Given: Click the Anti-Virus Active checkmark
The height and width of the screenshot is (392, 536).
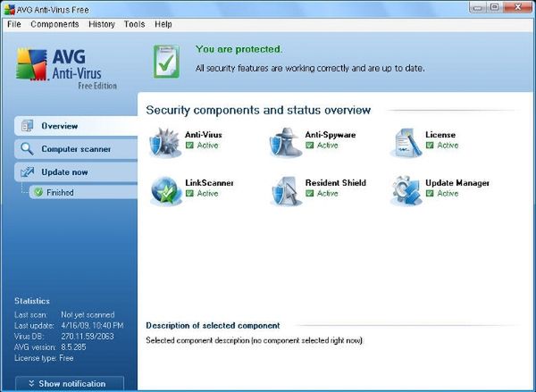Looking at the screenshot, I should pyautogui.click(x=189, y=146).
